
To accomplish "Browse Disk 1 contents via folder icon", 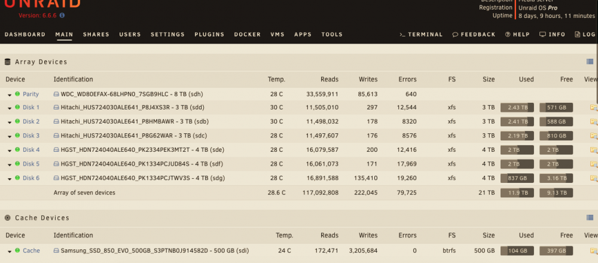I will pos(593,108).
